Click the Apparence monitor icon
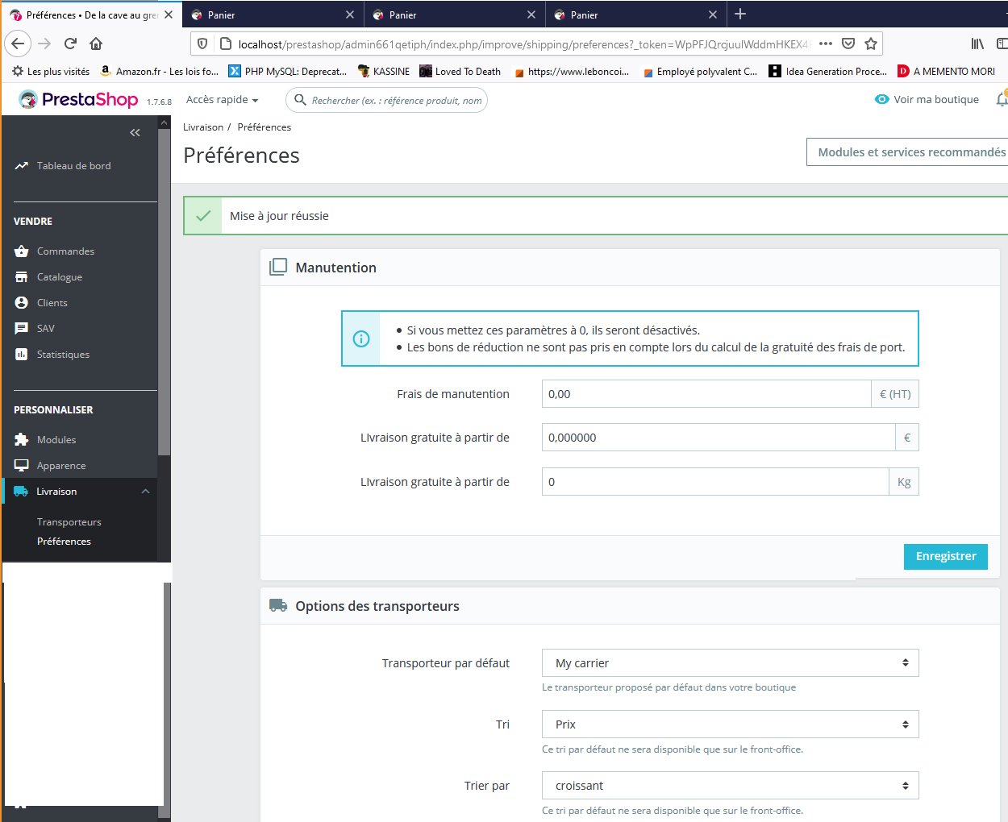The height and width of the screenshot is (822, 1008). (x=22, y=466)
